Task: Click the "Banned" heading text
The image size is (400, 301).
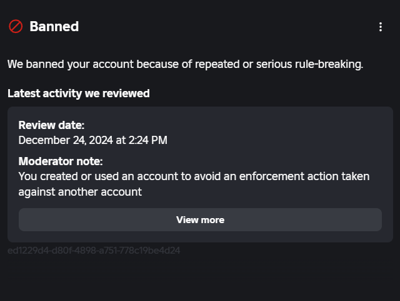Action: pyautogui.click(x=54, y=27)
